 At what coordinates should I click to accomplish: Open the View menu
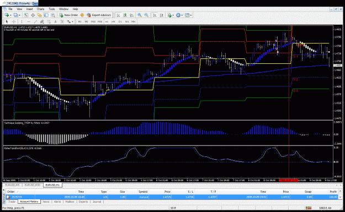(x=19, y=9)
